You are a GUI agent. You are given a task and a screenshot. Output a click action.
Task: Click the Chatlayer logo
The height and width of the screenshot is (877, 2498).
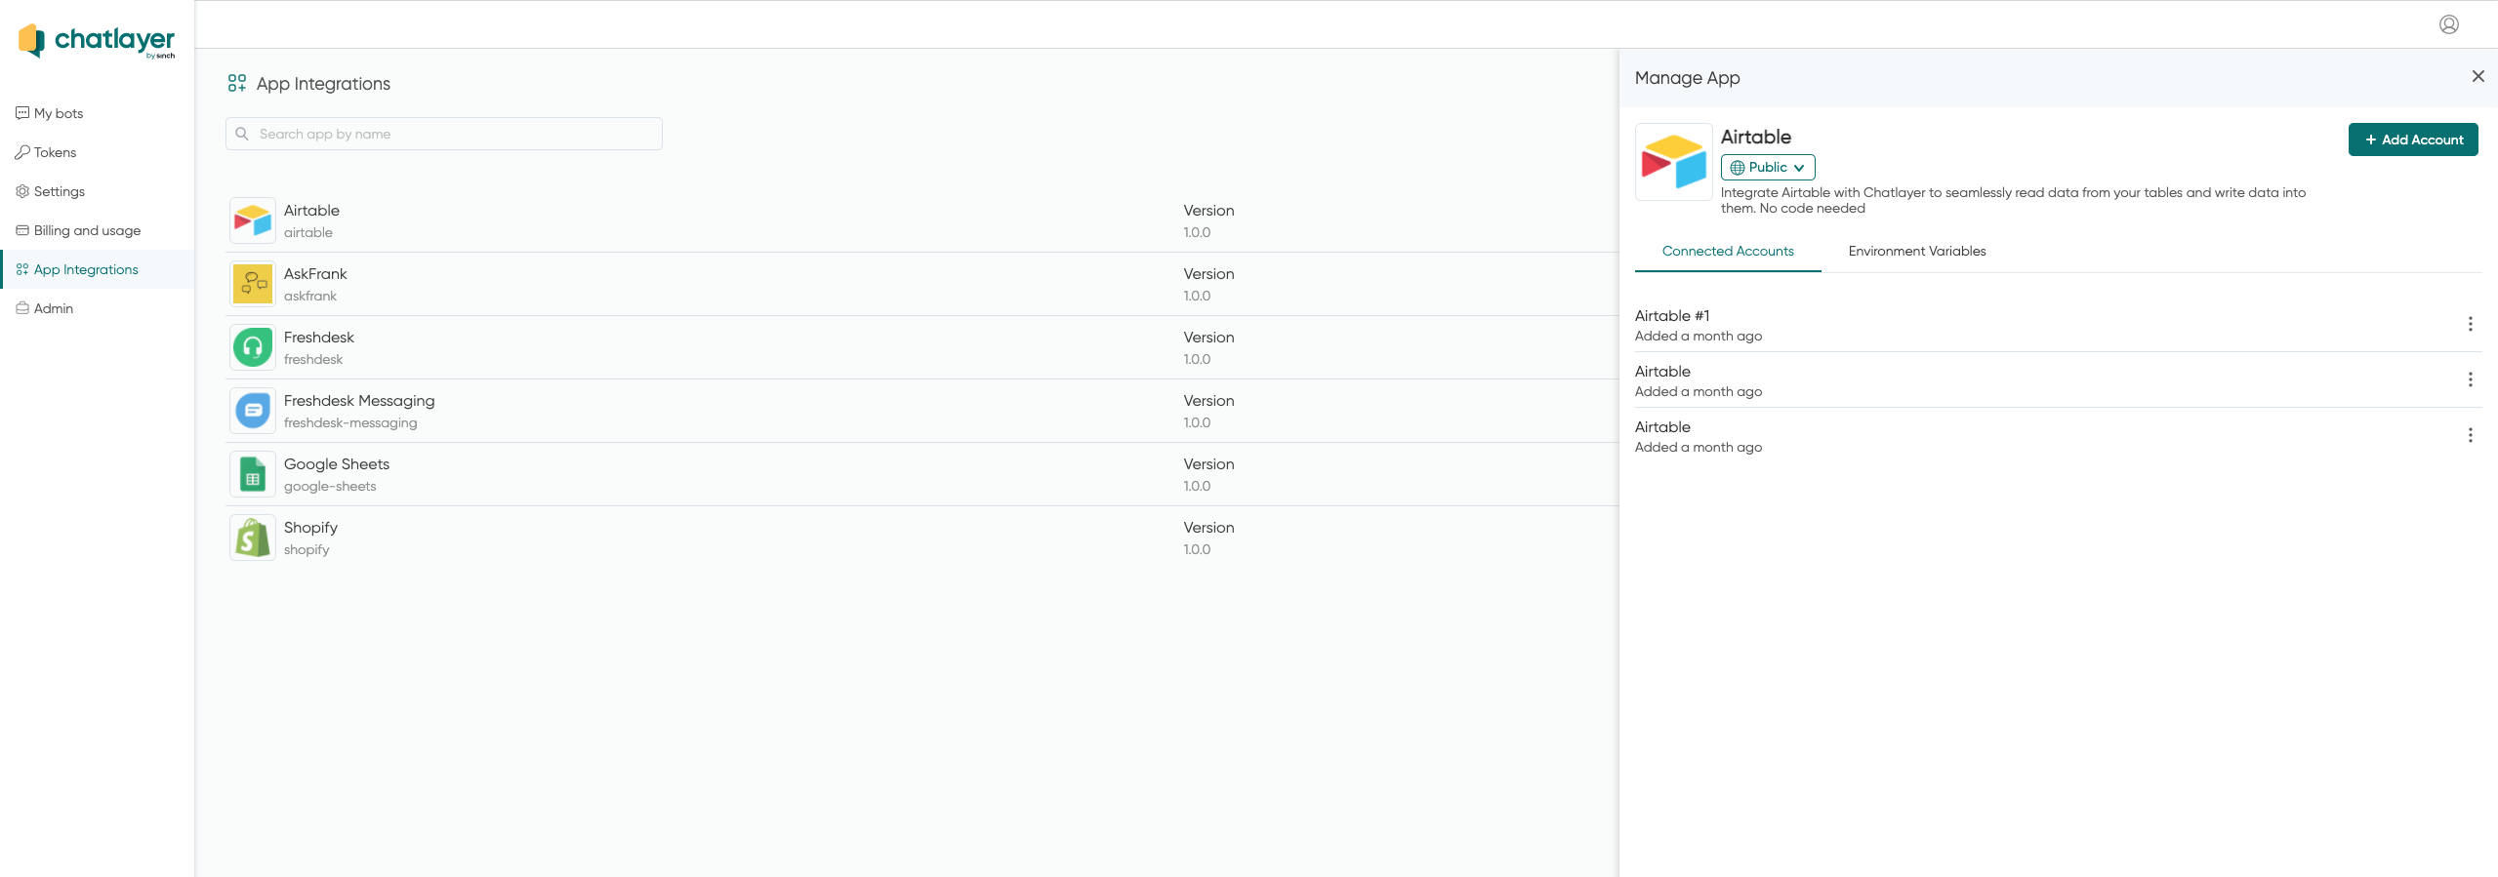(x=97, y=40)
